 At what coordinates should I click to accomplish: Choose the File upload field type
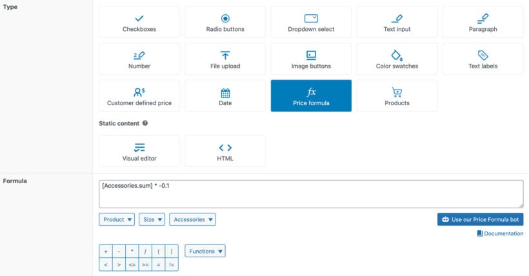[225, 59]
